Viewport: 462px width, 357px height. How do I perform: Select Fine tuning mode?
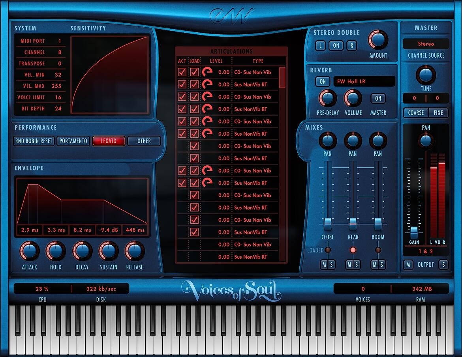coord(438,113)
